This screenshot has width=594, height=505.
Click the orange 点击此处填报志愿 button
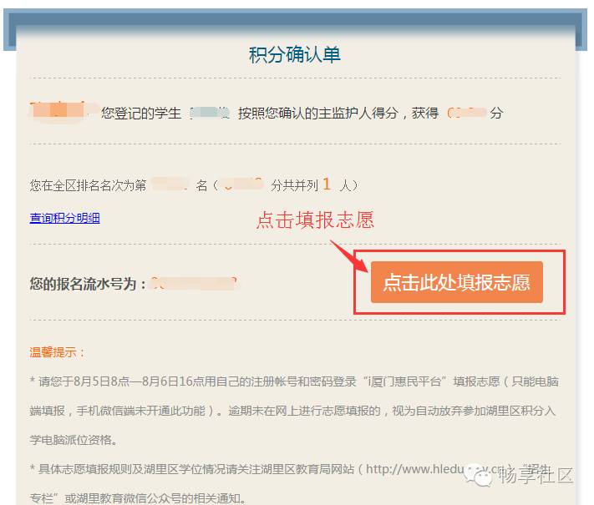point(456,282)
